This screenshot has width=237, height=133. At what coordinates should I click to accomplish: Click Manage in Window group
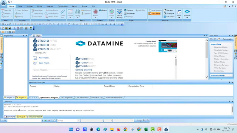pyautogui.click(x=168, y=10)
